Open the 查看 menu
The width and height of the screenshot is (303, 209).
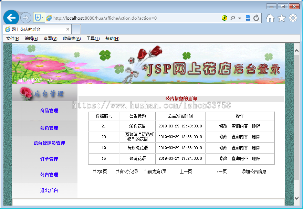tap(50, 39)
